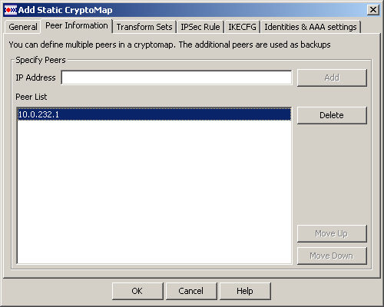Viewport: 384px width, 307px height.
Task: Click empty area of the Peer List box
Action: click(154, 192)
